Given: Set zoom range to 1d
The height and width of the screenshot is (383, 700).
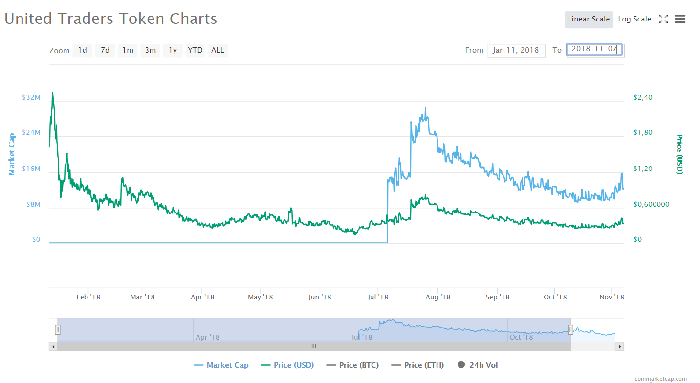Looking at the screenshot, I should tap(83, 50).
